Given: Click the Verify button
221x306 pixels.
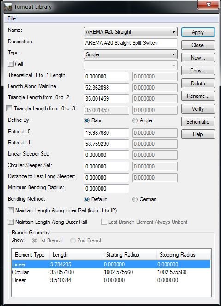Looking at the screenshot, I should click(x=198, y=109).
